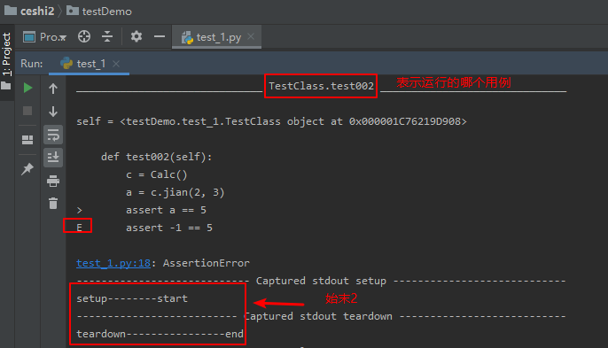Open the 1: Project side tool window

tap(6, 54)
